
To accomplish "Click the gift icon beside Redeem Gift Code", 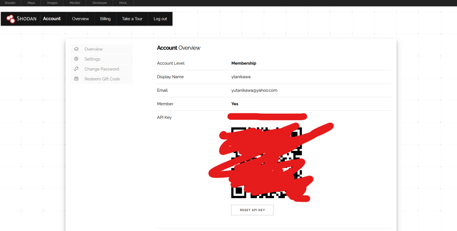I will click(x=76, y=79).
